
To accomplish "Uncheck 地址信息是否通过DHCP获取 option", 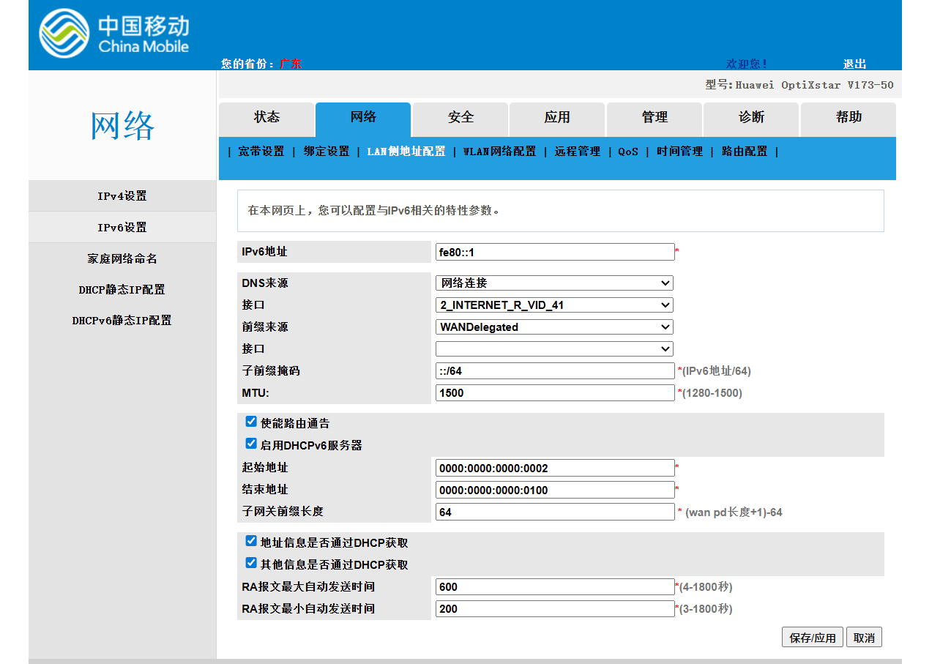I will click(x=251, y=541).
